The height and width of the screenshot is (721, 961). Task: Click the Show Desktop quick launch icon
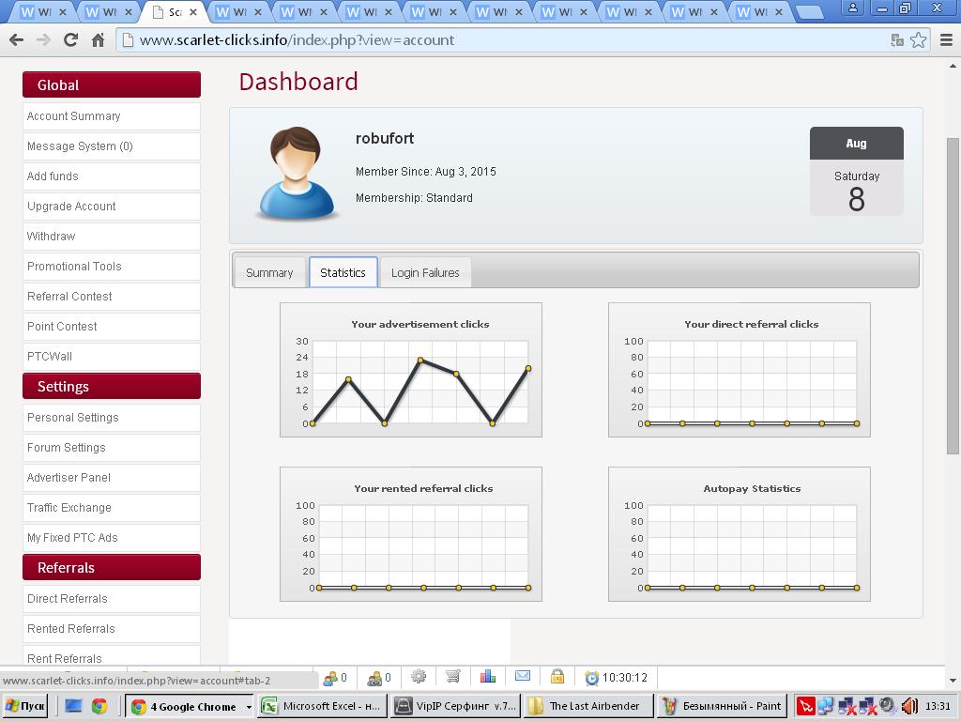click(x=73, y=706)
